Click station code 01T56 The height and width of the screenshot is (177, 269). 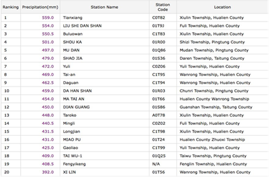pyautogui.click(x=159, y=172)
